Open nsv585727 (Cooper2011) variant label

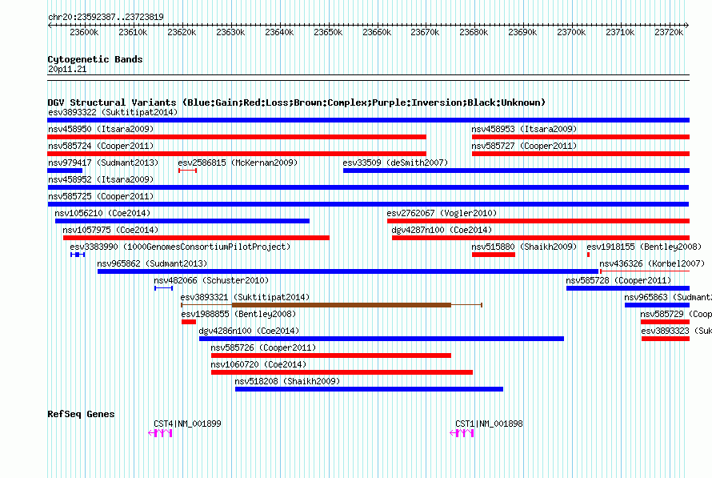point(524,146)
